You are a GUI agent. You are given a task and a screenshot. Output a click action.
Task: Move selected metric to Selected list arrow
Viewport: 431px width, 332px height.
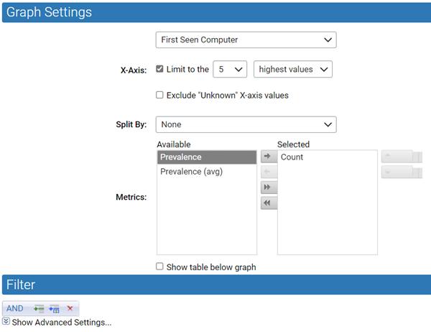(269, 156)
